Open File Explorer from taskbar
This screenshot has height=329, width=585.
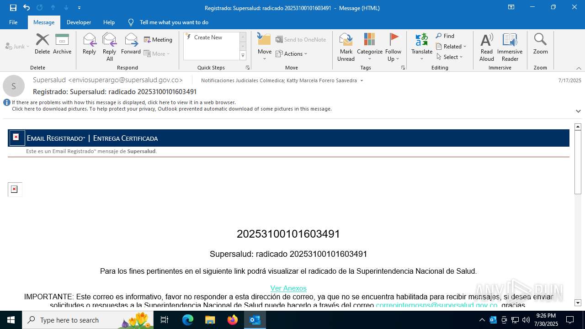point(210,320)
